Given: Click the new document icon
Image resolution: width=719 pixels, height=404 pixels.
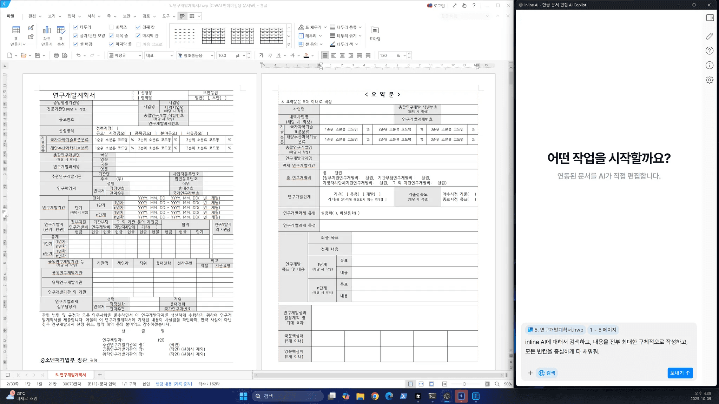Looking at the screenshot, I should [10, 55].
